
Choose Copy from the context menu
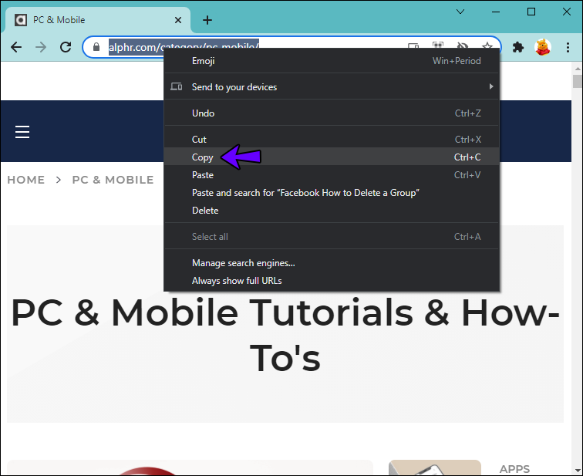click(x=332, y=157)
